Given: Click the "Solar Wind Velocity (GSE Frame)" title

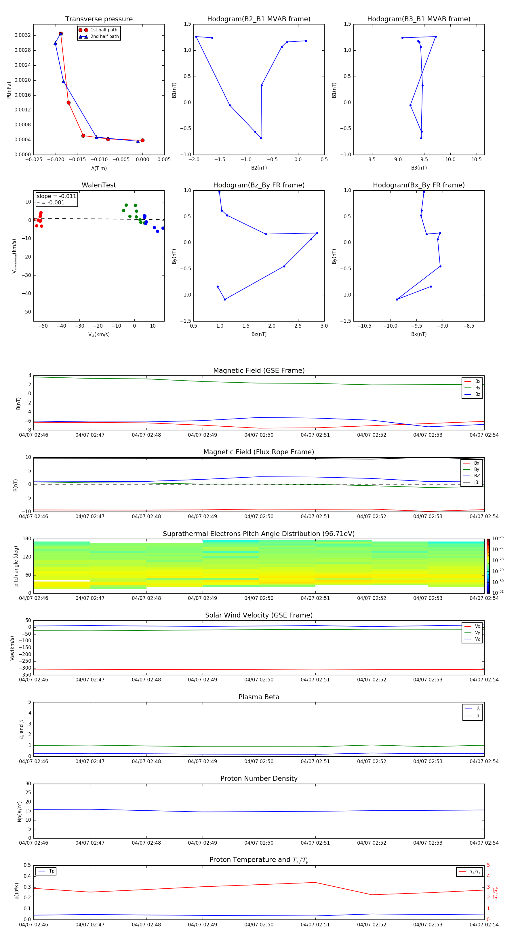Looking at the screenshot, I should 259,615.
